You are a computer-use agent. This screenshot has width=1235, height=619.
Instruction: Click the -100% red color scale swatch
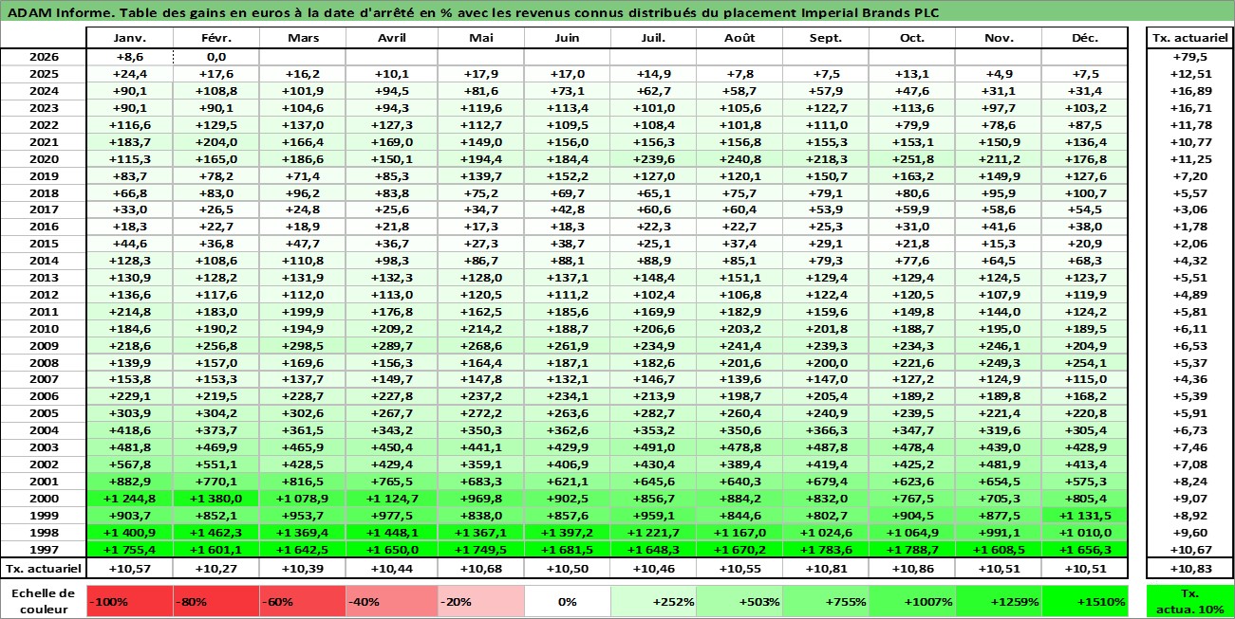(x=129, y=601)
